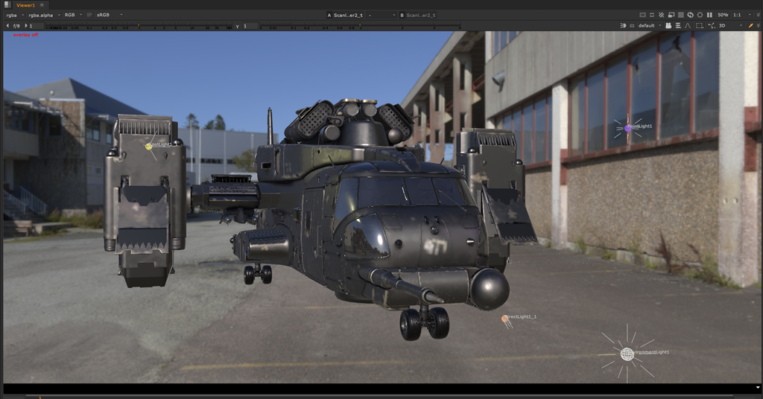Lock the 3D camera view icon
Viewport: 763px width, 399px height.
pyautogui.click(x=668, y=26)
